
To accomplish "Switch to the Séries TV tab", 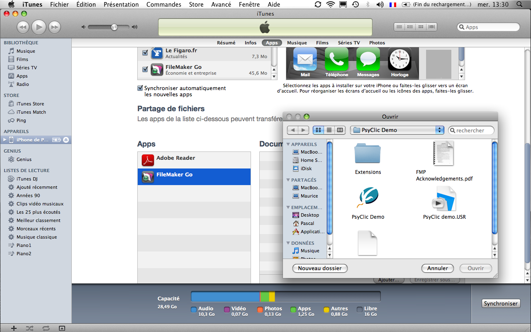I will pos(349,43).
